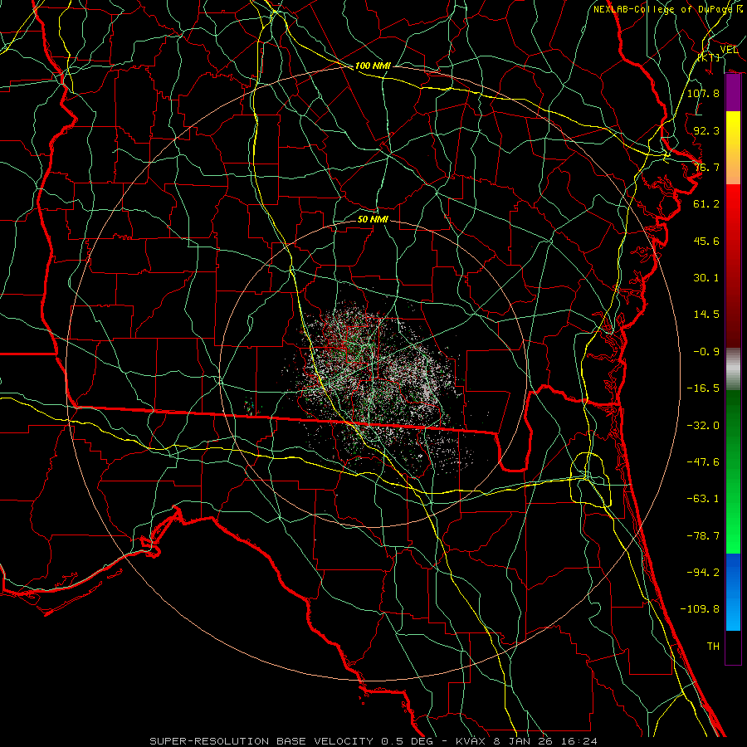Click the 14.5 velocity legend value
747x747 pixels.
(x=706, y=315)
